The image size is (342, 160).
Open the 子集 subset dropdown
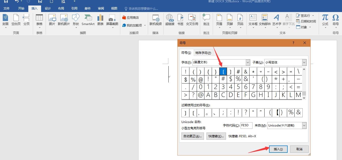click(304, 62)
